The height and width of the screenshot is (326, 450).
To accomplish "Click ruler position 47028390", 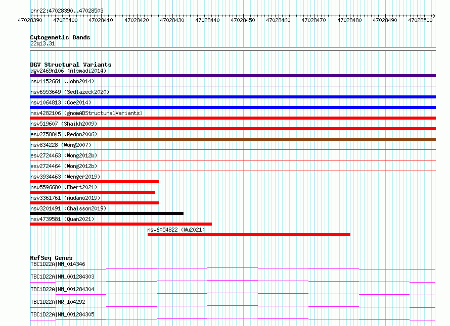I will click(x=30, y=20).
